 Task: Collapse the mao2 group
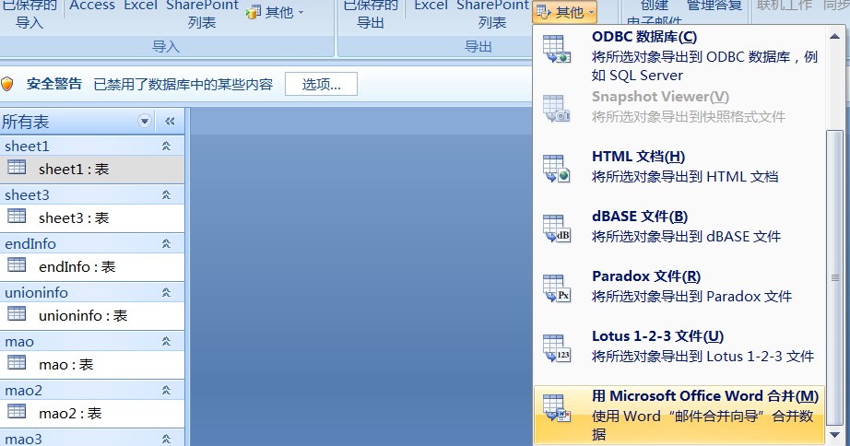tap(167, 390)
